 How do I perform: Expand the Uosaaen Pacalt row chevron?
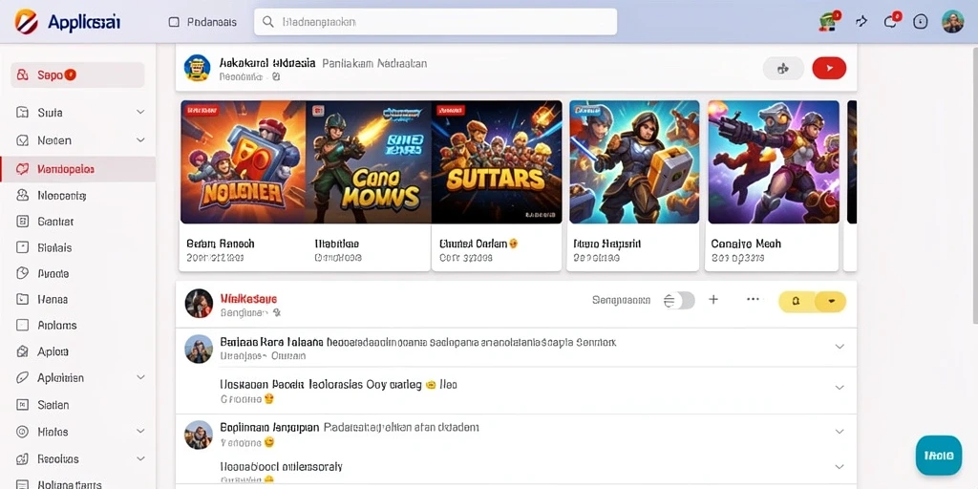840,388
